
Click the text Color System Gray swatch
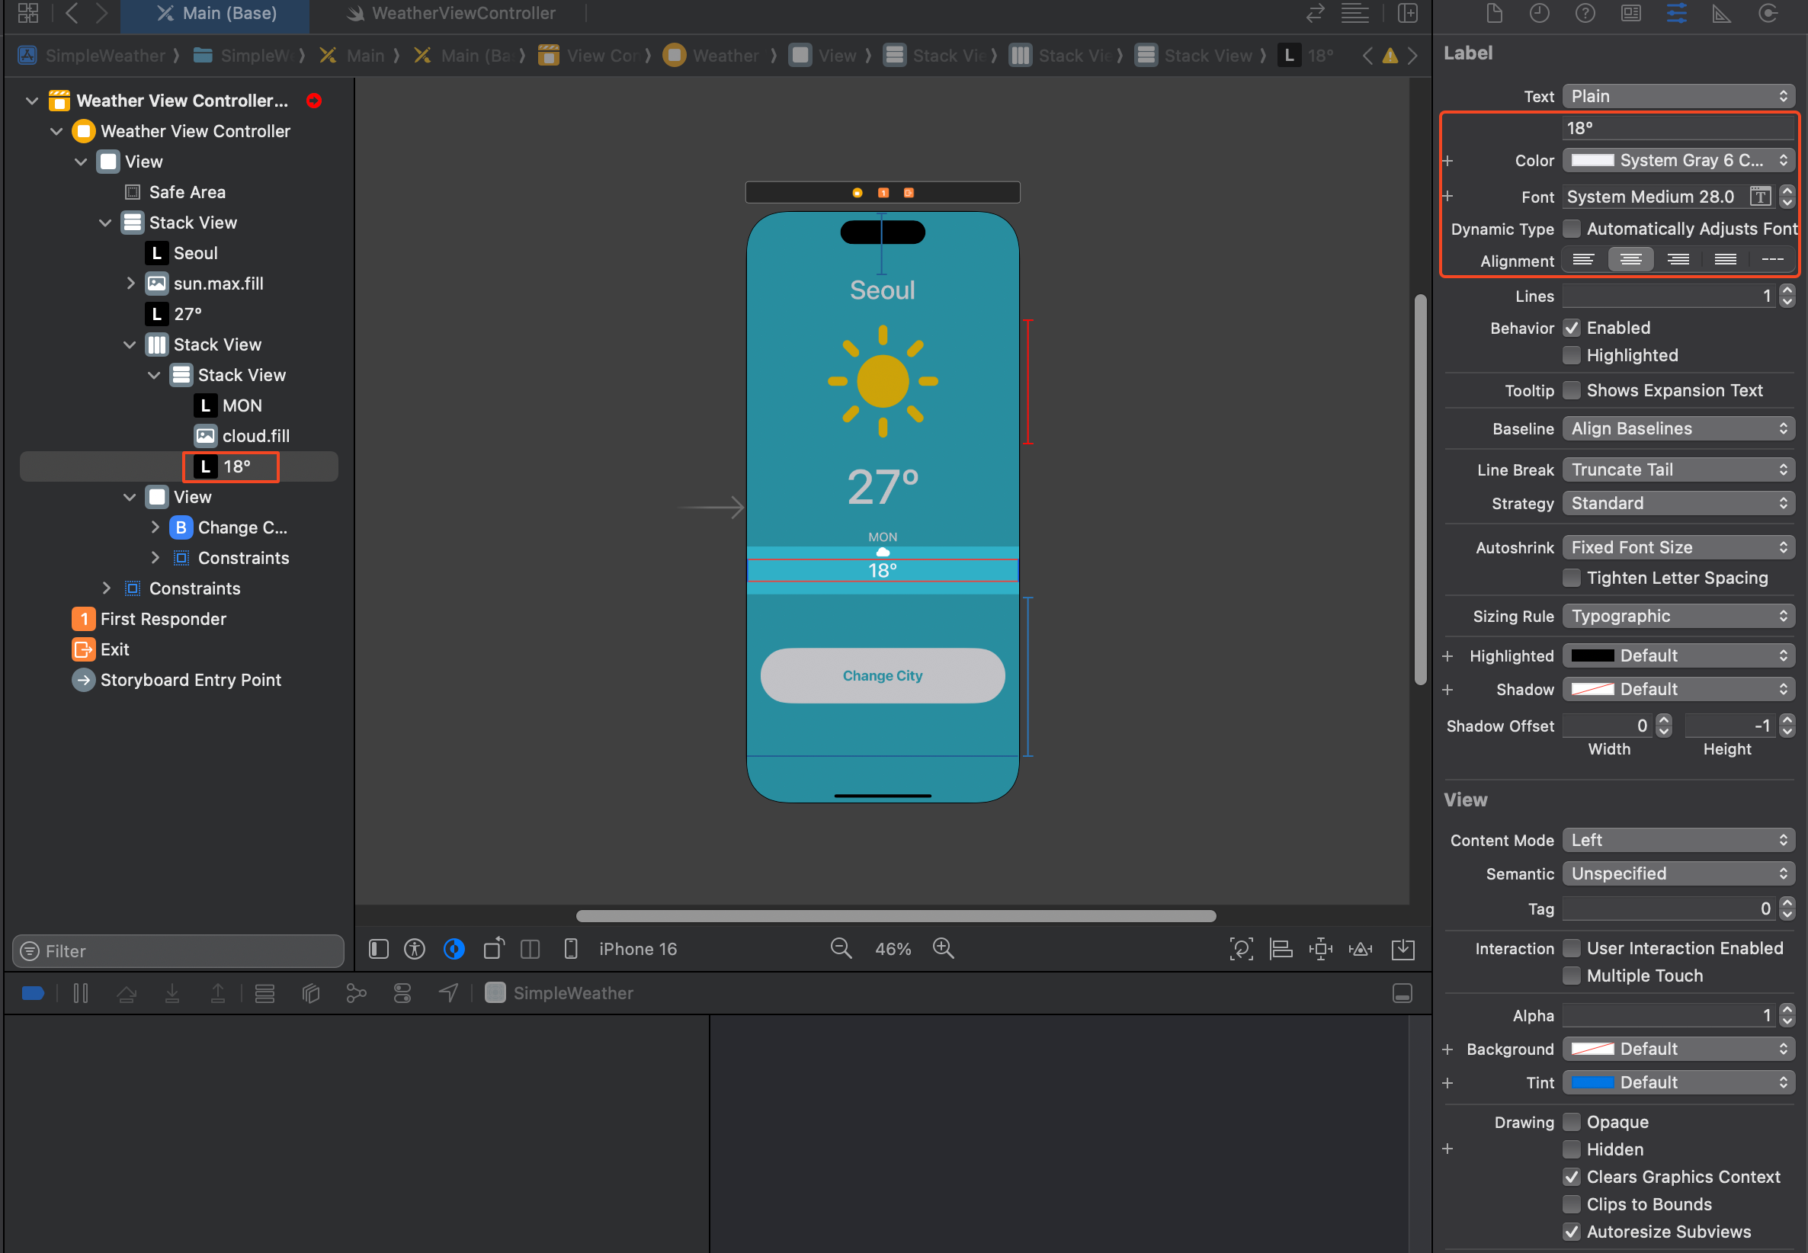click(x=1592, y=160)
